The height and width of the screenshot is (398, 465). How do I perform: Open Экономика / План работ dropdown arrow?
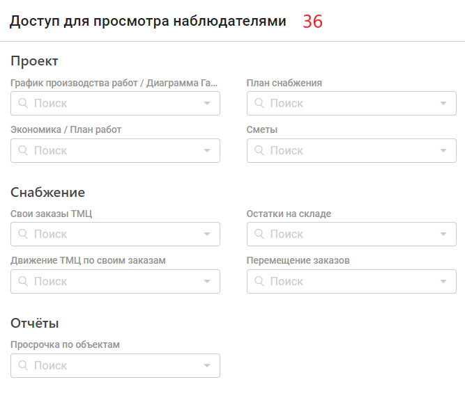[207, 150]
